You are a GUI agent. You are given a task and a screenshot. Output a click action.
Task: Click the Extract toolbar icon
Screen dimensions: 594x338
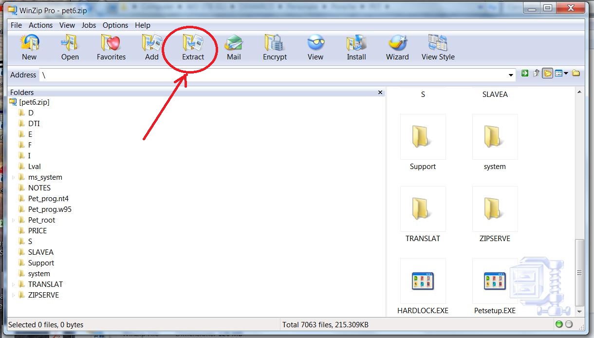pos(193,43)
